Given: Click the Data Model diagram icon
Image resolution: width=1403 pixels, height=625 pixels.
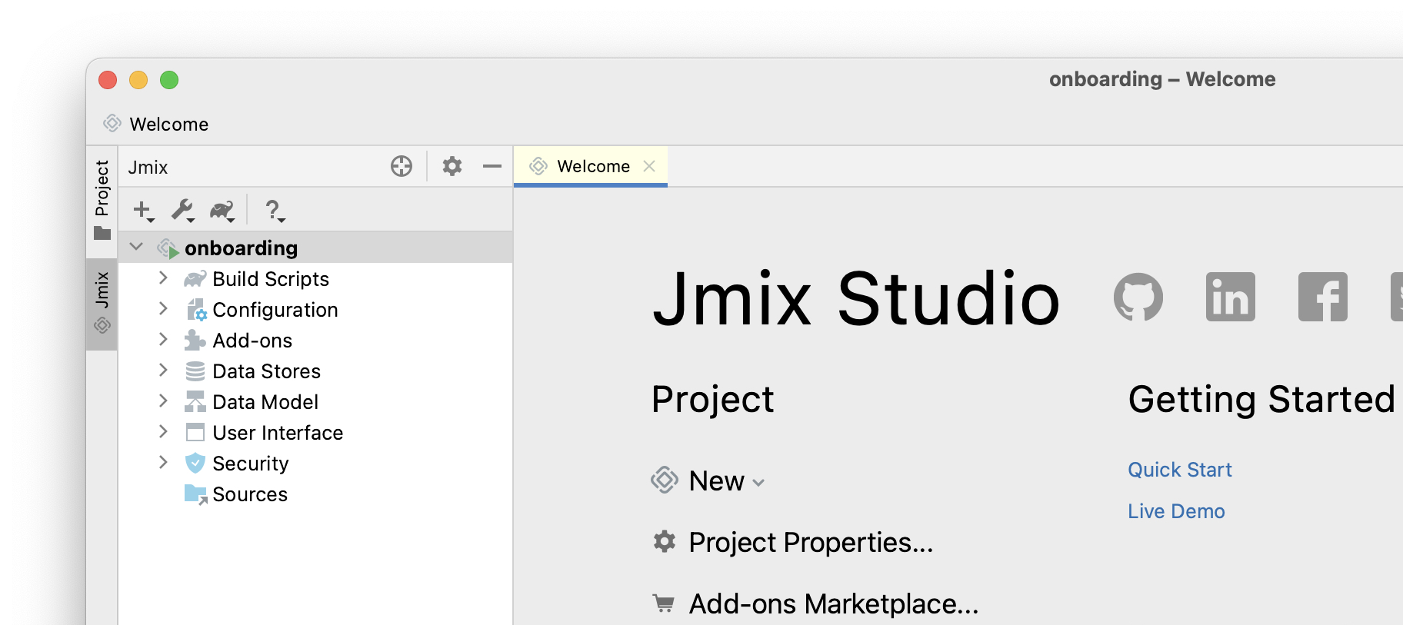Looking at the screenshot, I should (195, 402).
